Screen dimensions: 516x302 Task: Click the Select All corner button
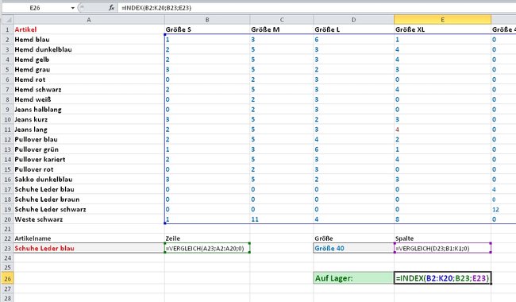tap(8, 20)
